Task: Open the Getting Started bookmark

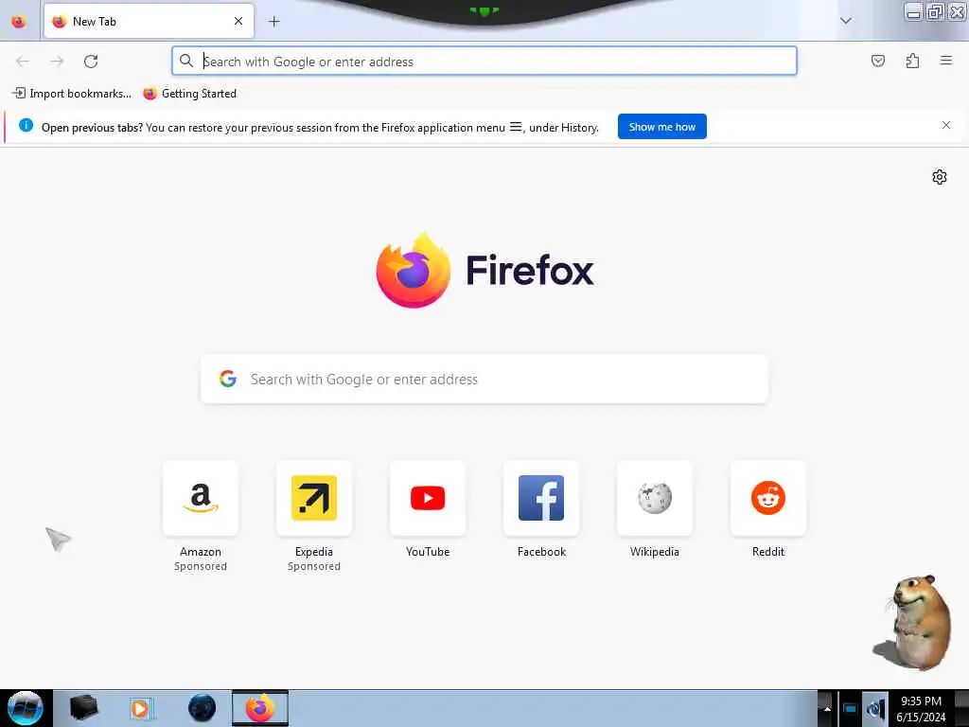Action: point(190,94)
